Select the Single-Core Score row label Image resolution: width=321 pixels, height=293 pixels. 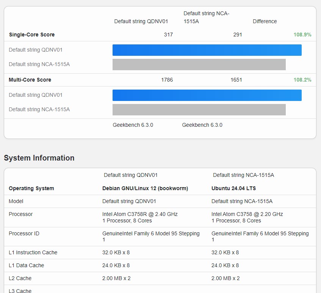pyautogui.click(x=32, y=35)
